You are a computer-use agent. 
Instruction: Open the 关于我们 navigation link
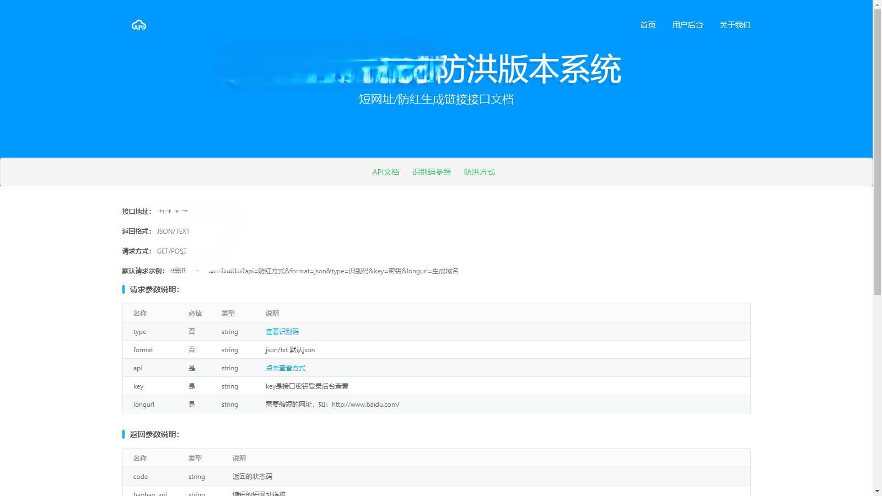[735, 25]
